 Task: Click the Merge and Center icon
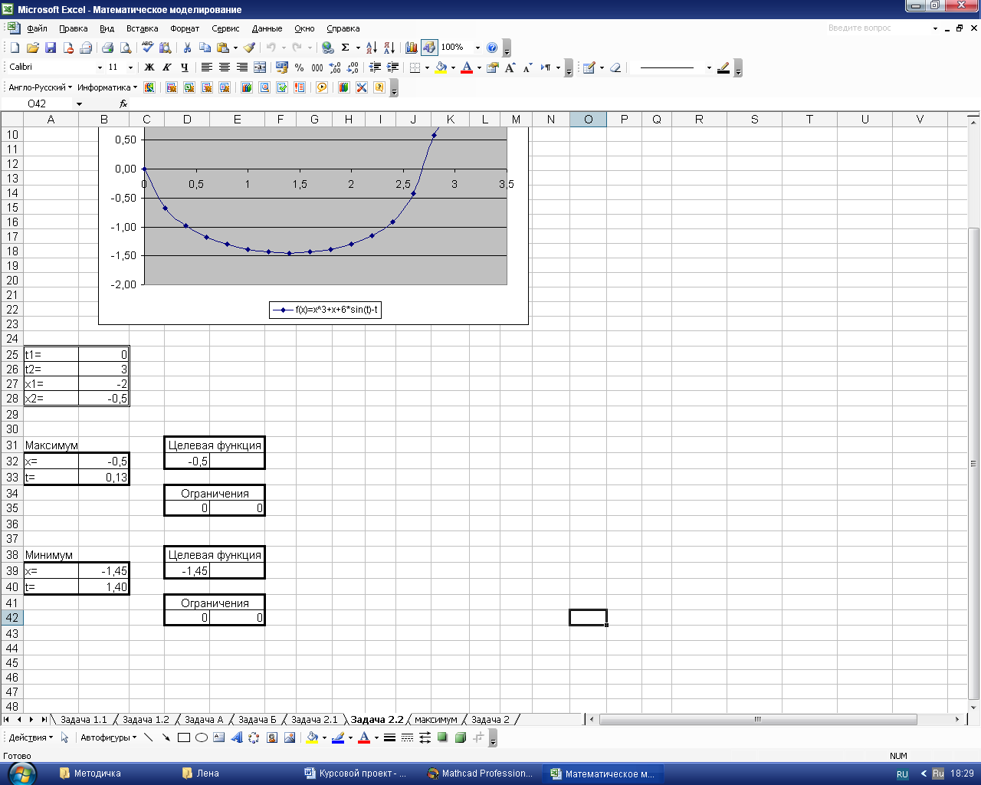[x=260, y=67]
